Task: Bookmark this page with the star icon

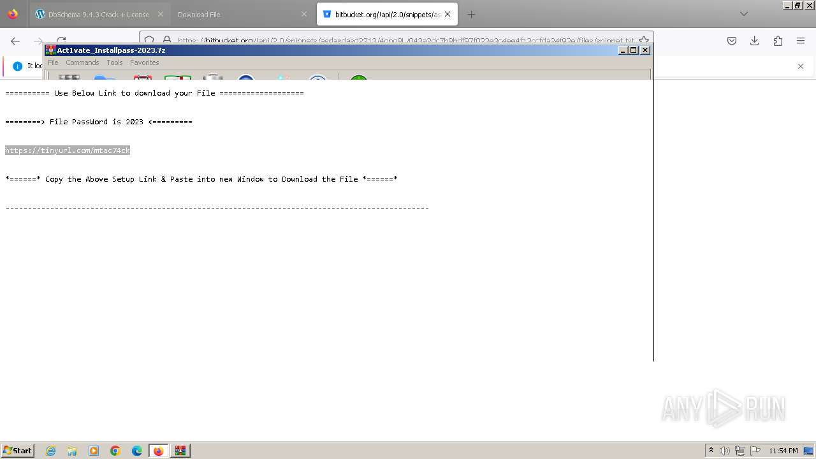Action: [644, 40]
